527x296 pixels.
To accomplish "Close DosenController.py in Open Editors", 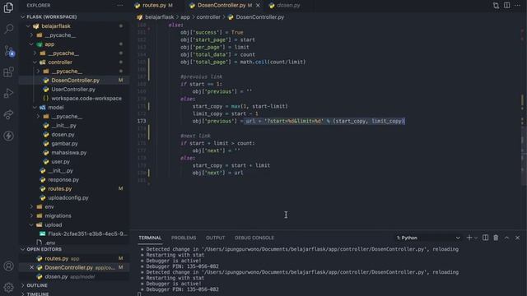I will 31,267.
